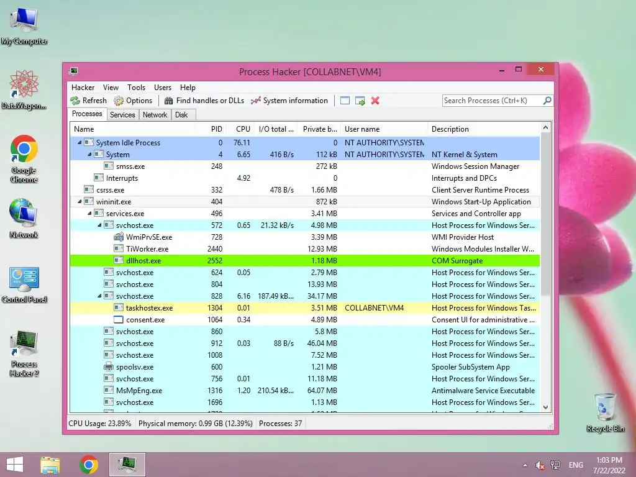
Task: Click the network tray icon
Action: point(555,465)
